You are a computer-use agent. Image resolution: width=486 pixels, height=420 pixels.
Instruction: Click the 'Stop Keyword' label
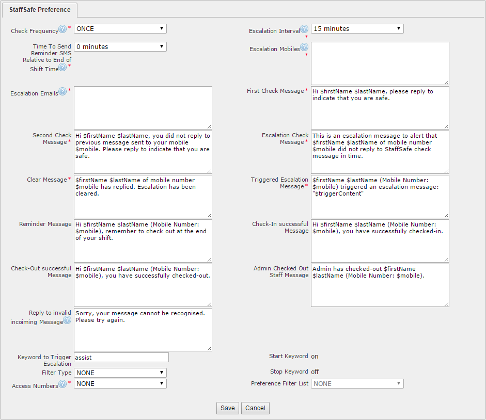tap(289, 371)
